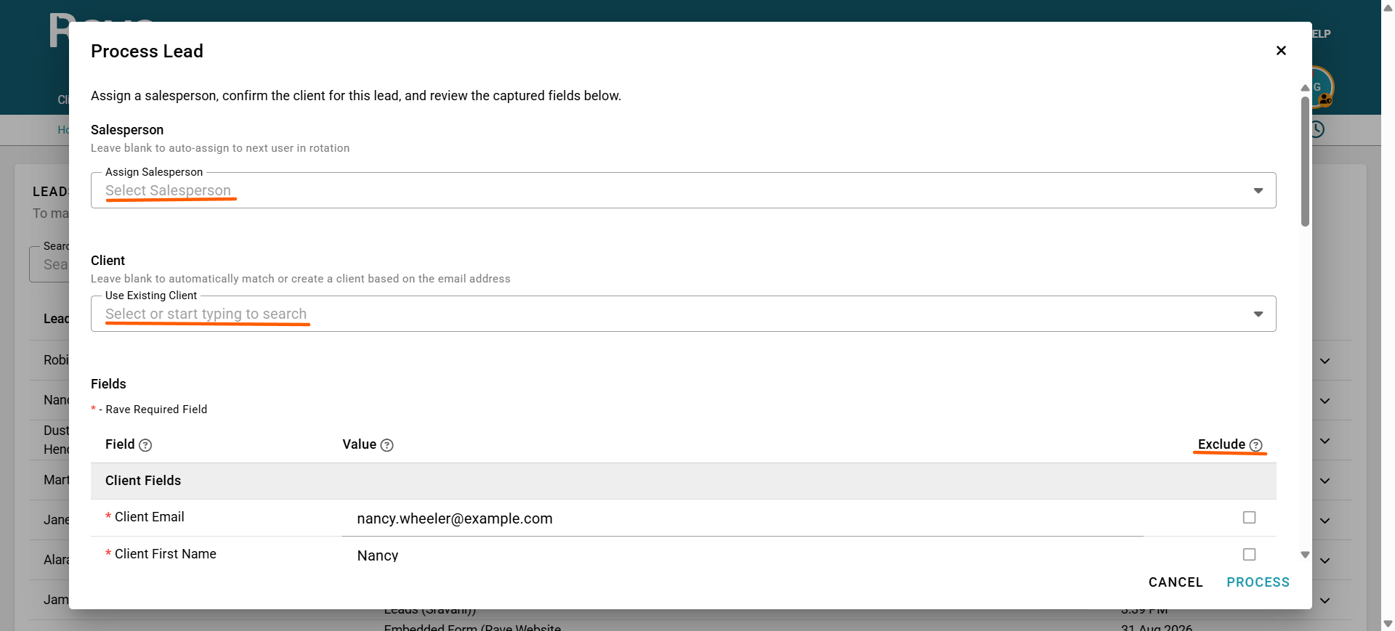Click the clock history icon behind dialog
This screenshot has width=1395, height=631.
click(1318, 129)
